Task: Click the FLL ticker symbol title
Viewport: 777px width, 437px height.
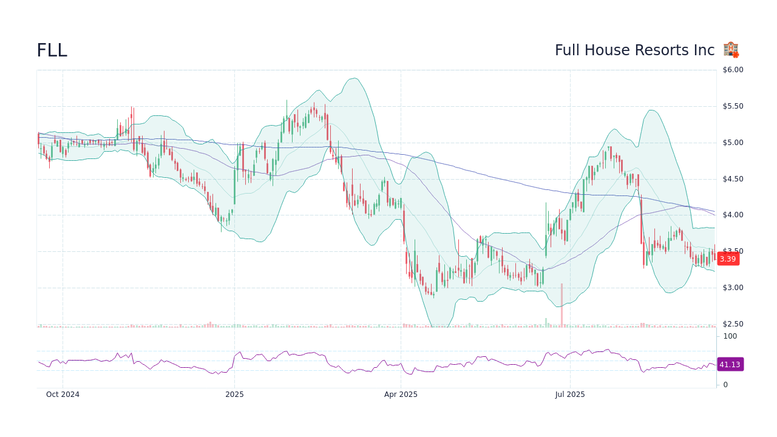Action: coord(52,50)
